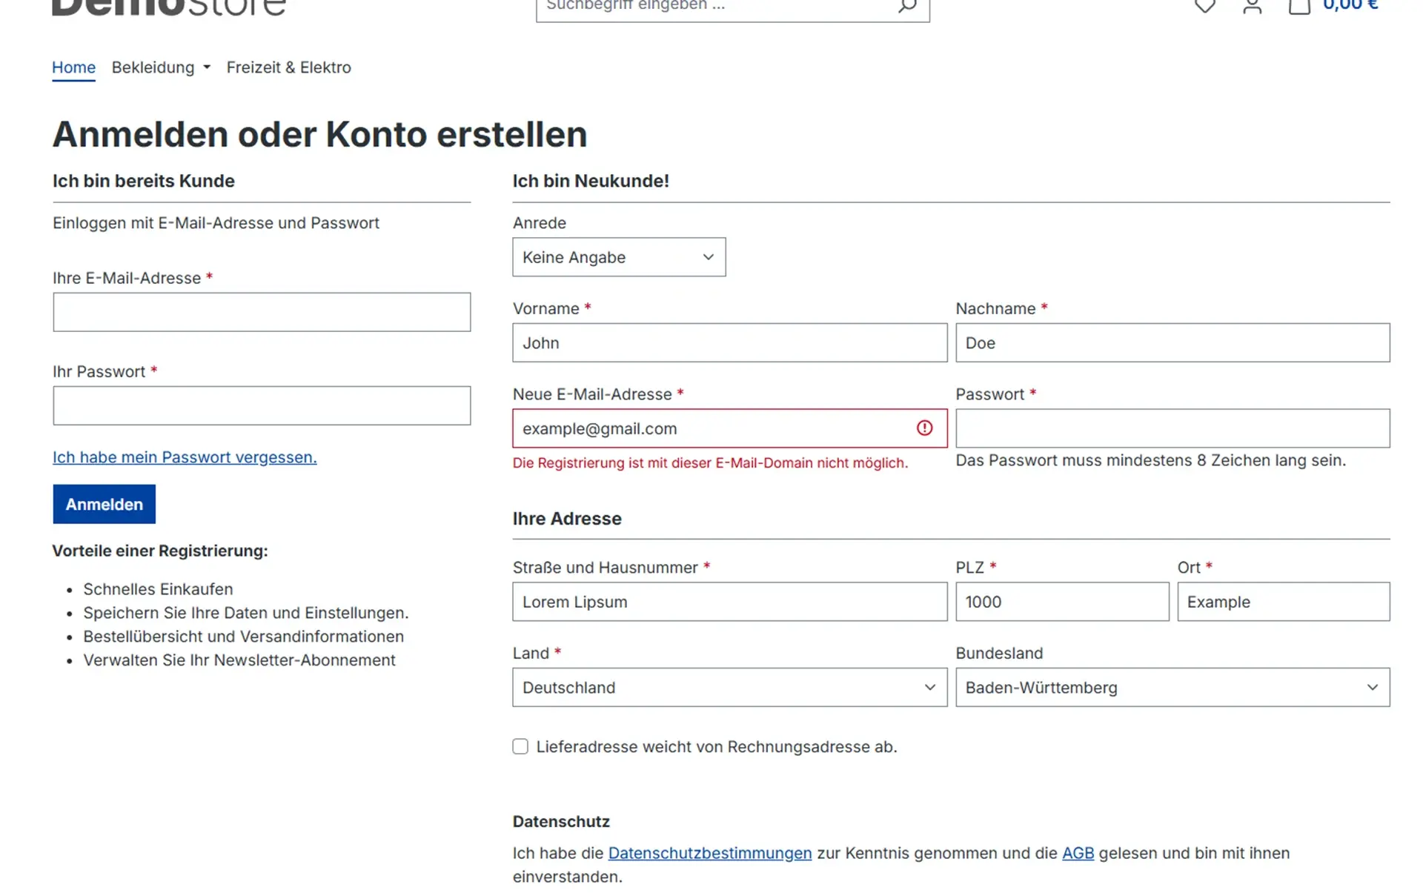Image resolution: width=1423 pixels, height=896 pixels.
Task: Tick the differing shipping address checkbox
Action: point(520,746)
